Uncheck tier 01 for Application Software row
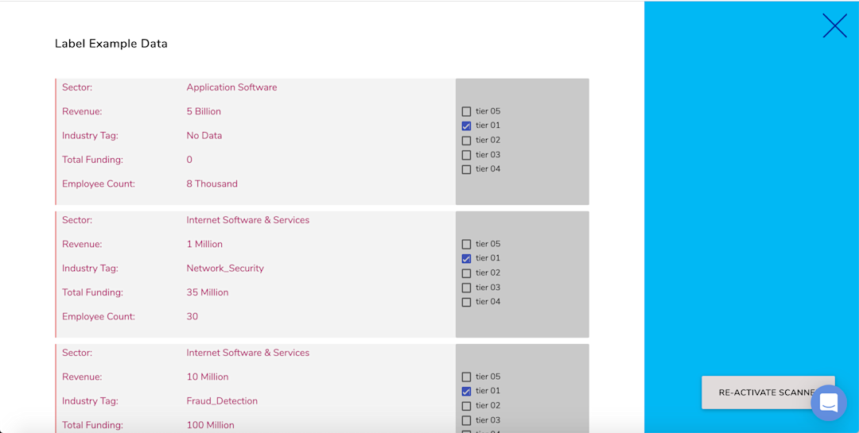This screenshot has height=433, width=859. click(466, 126)
